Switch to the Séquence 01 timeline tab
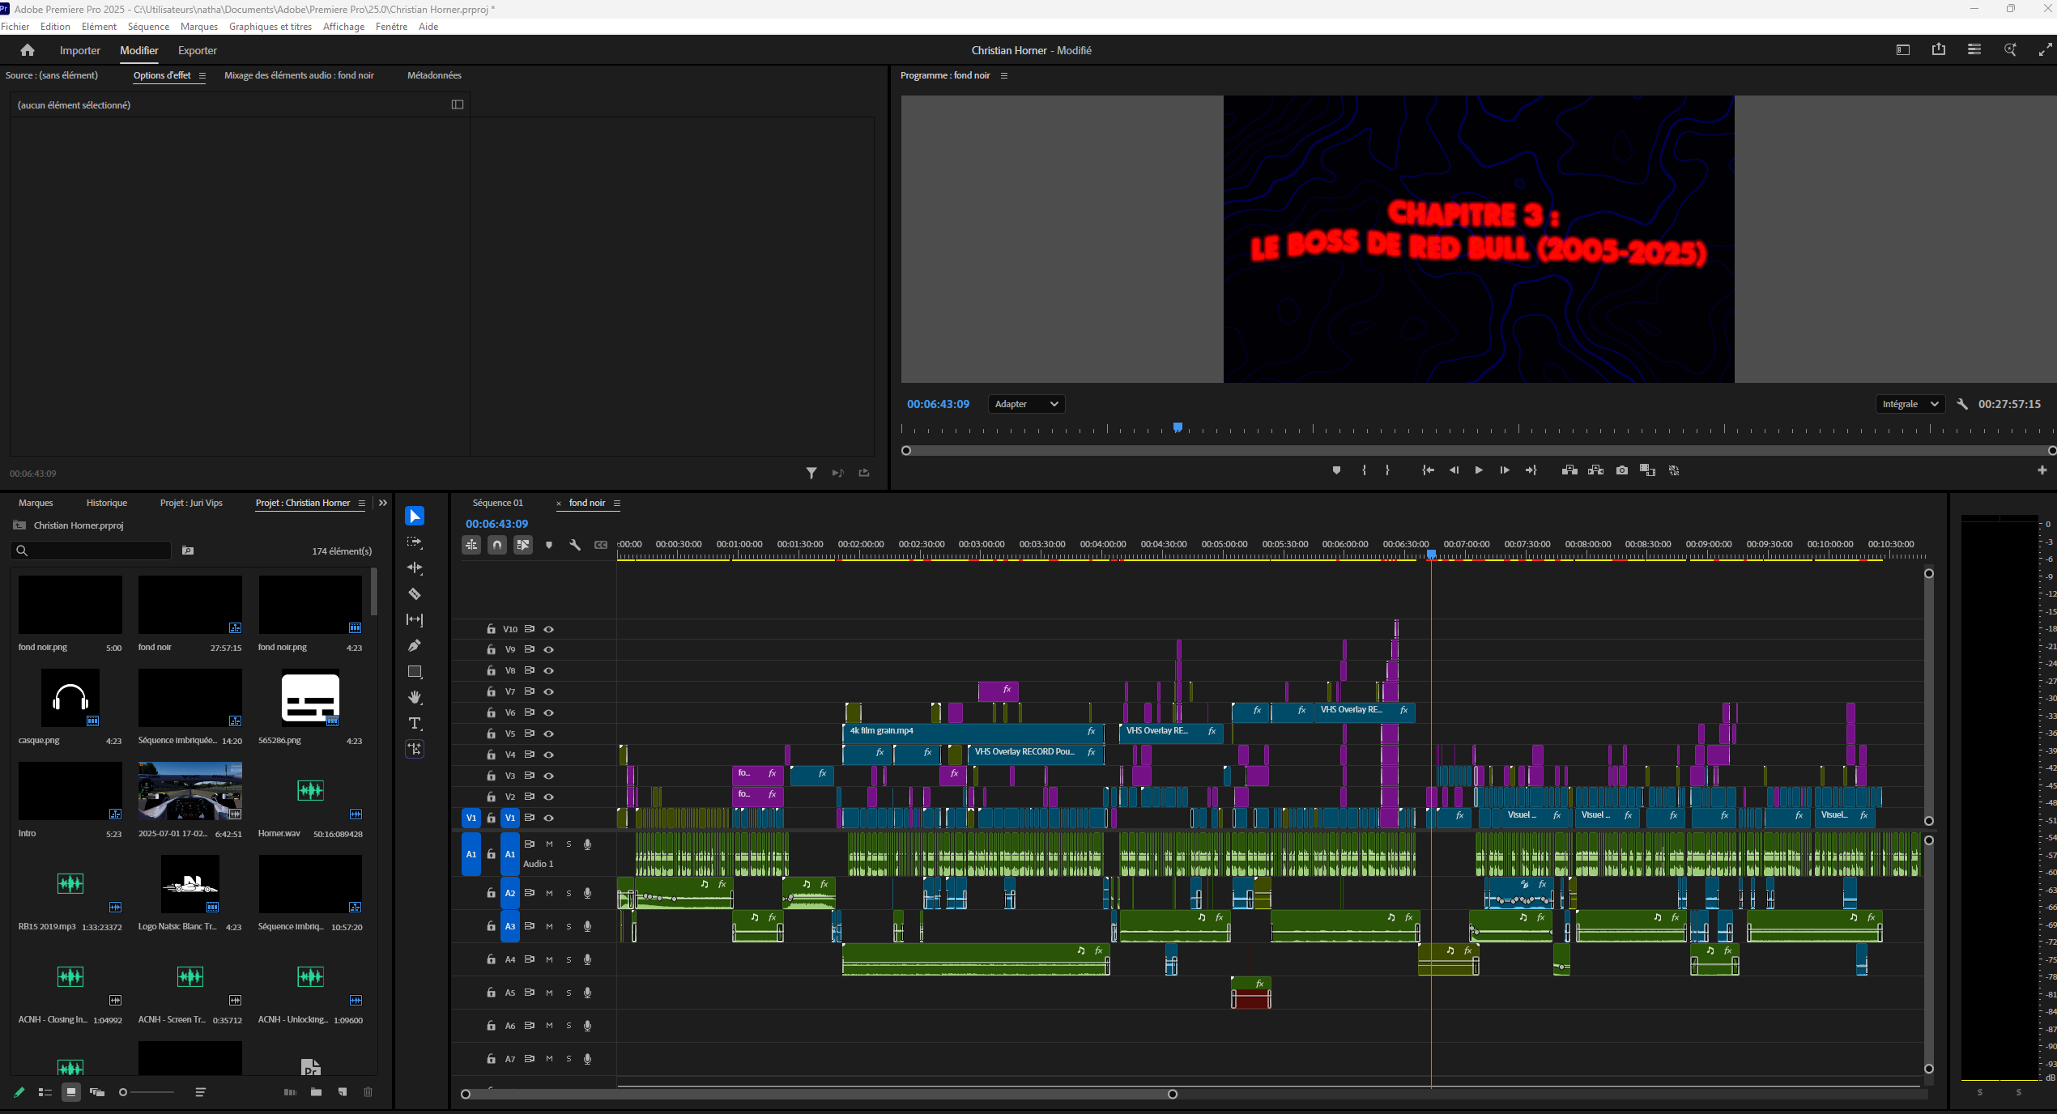The width and height of the screenshot is (2057, 1114). click(498, 503)
